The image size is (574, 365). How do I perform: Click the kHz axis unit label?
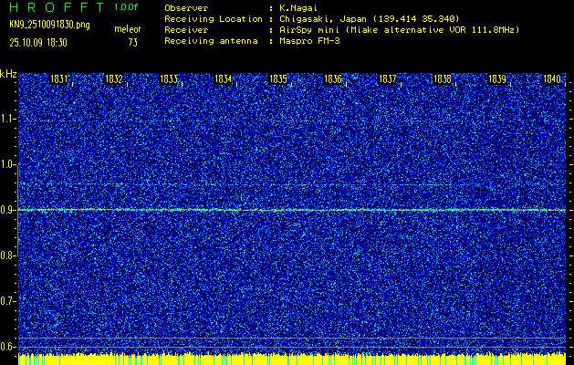click(x=8, y=73)
